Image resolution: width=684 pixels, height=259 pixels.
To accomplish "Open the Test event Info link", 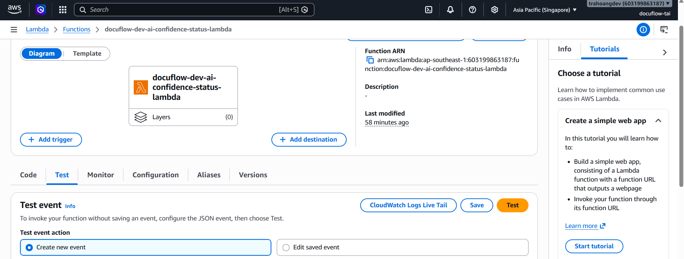I will [x=70, y=206].
